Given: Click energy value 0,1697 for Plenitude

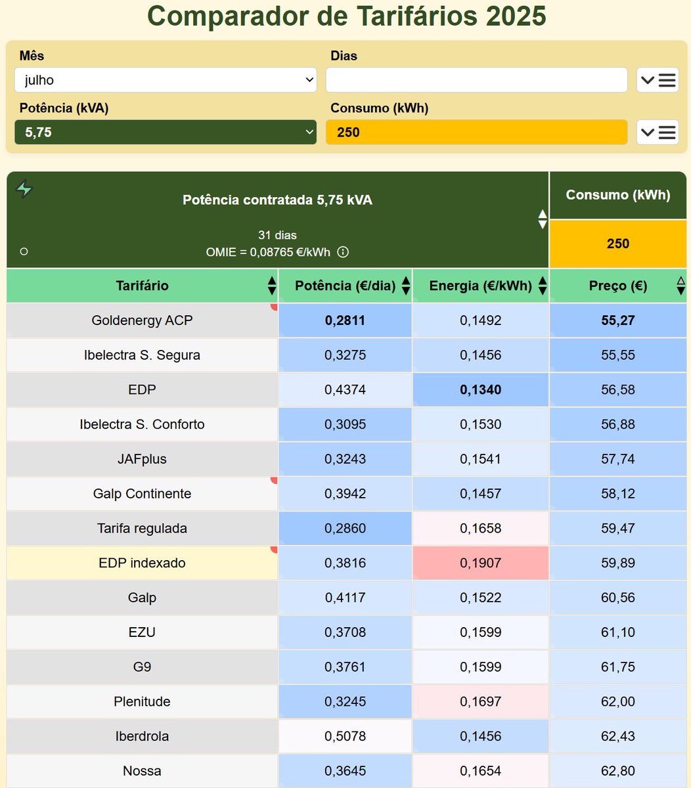Looking at the screenshot, I should (481, 701).
